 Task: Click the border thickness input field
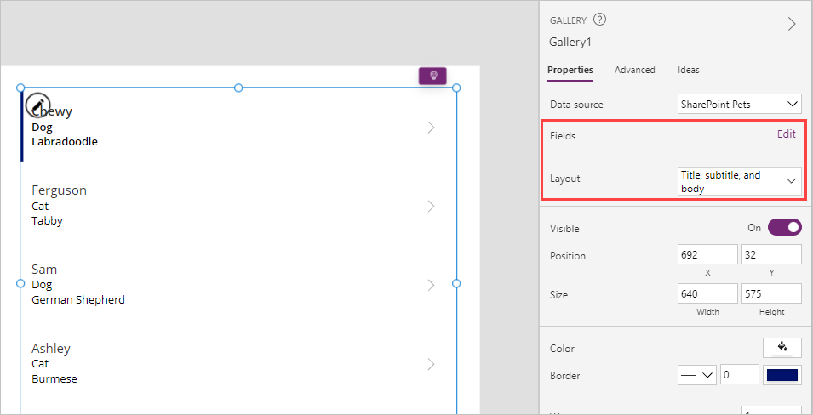click(x=740, y=375)
